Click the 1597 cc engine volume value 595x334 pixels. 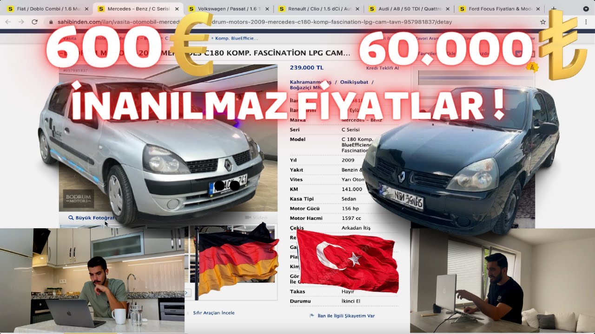(x=351, y=218)
